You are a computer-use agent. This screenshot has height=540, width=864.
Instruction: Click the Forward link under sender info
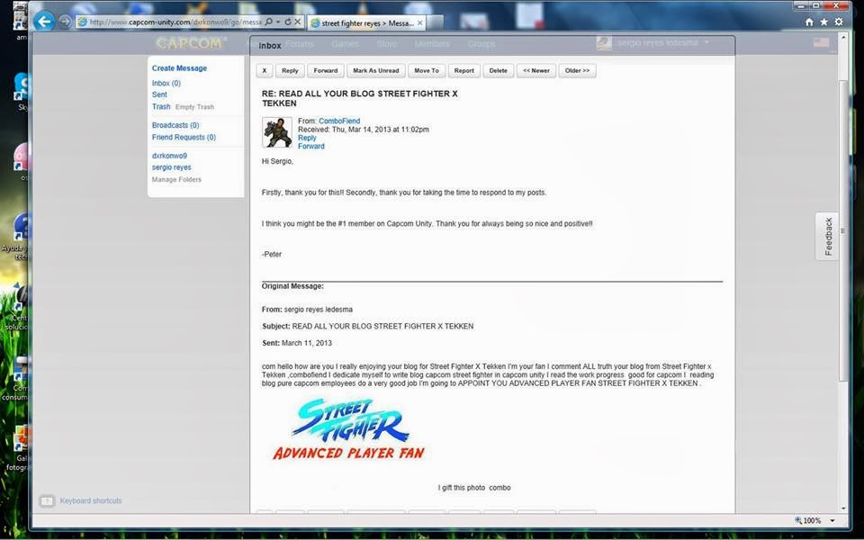[310, 146]
